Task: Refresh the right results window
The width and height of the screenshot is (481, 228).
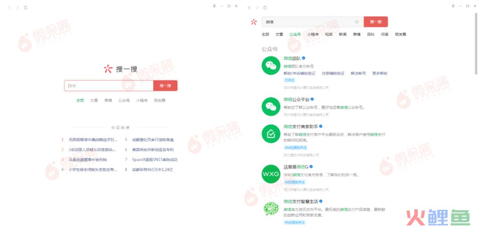Action: coord(265,8)
